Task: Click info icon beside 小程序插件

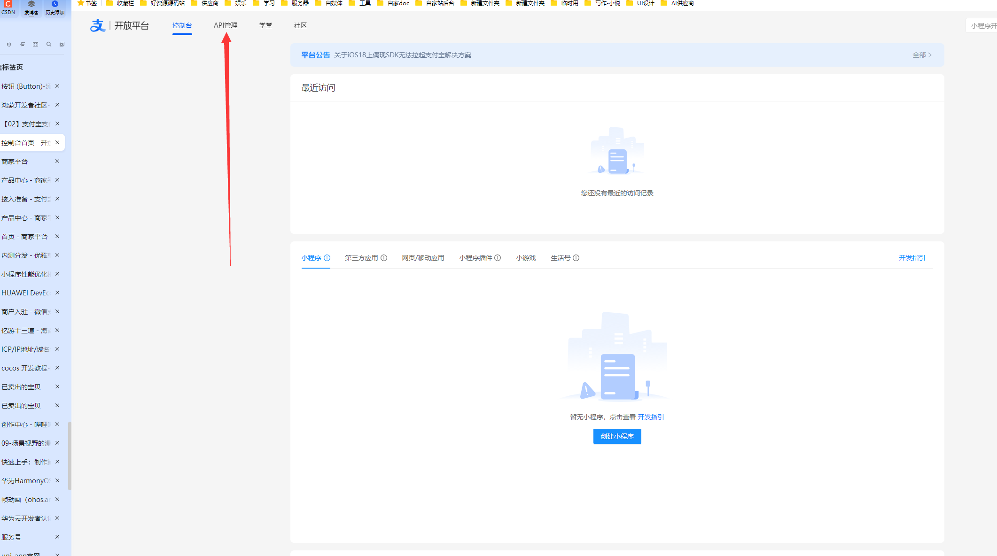Action: (x=498, y=258)
